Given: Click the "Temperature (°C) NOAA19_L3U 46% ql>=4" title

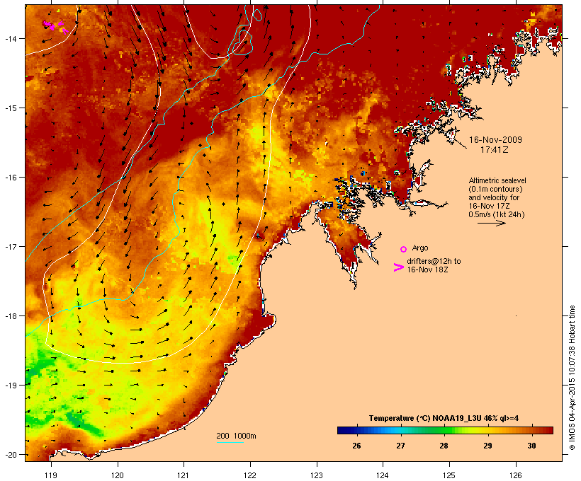Looking at the screenshot, I should (x=444, y=418).
